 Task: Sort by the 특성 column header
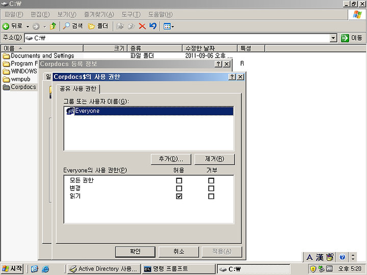pos(251,48)
